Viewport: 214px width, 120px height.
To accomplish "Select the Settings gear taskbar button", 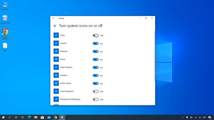I will click(62, 117).
